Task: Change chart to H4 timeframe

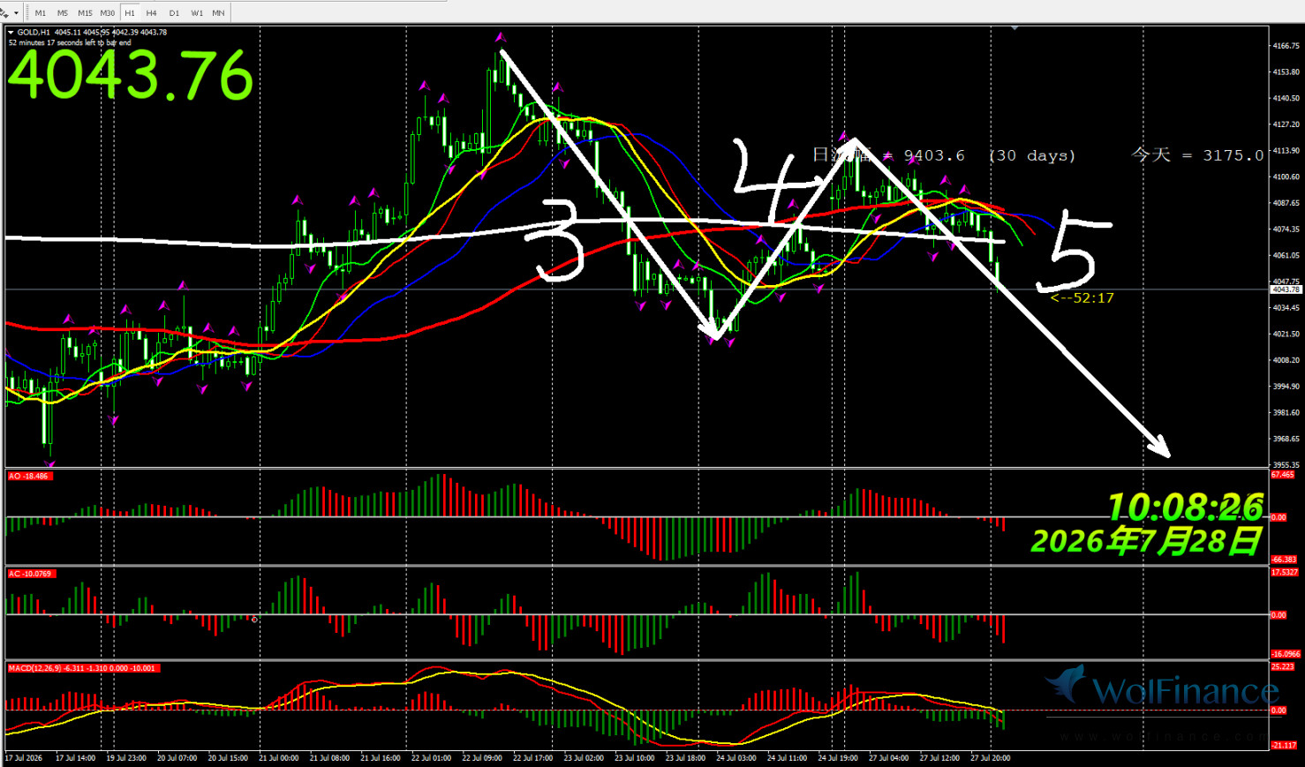Action: tap(152, 13)
